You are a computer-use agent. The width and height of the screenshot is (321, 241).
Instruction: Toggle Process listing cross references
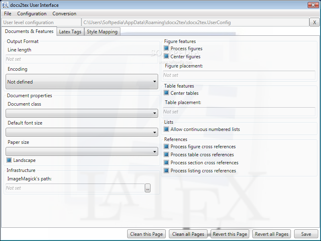[x=166, y=170]
